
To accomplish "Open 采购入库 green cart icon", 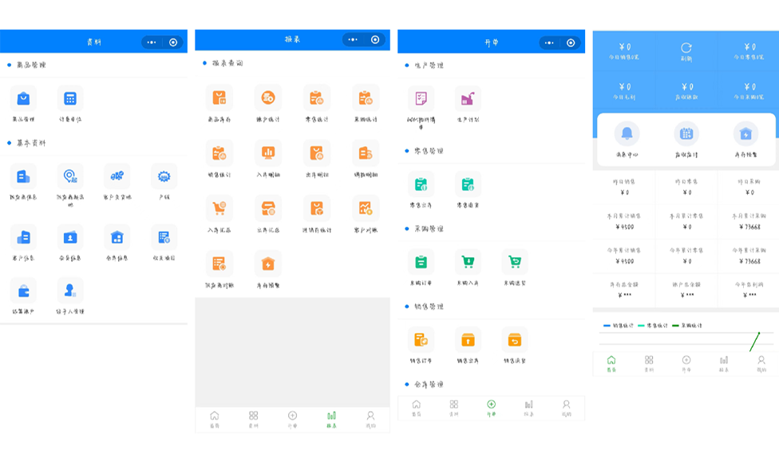I will click(468, 262).
